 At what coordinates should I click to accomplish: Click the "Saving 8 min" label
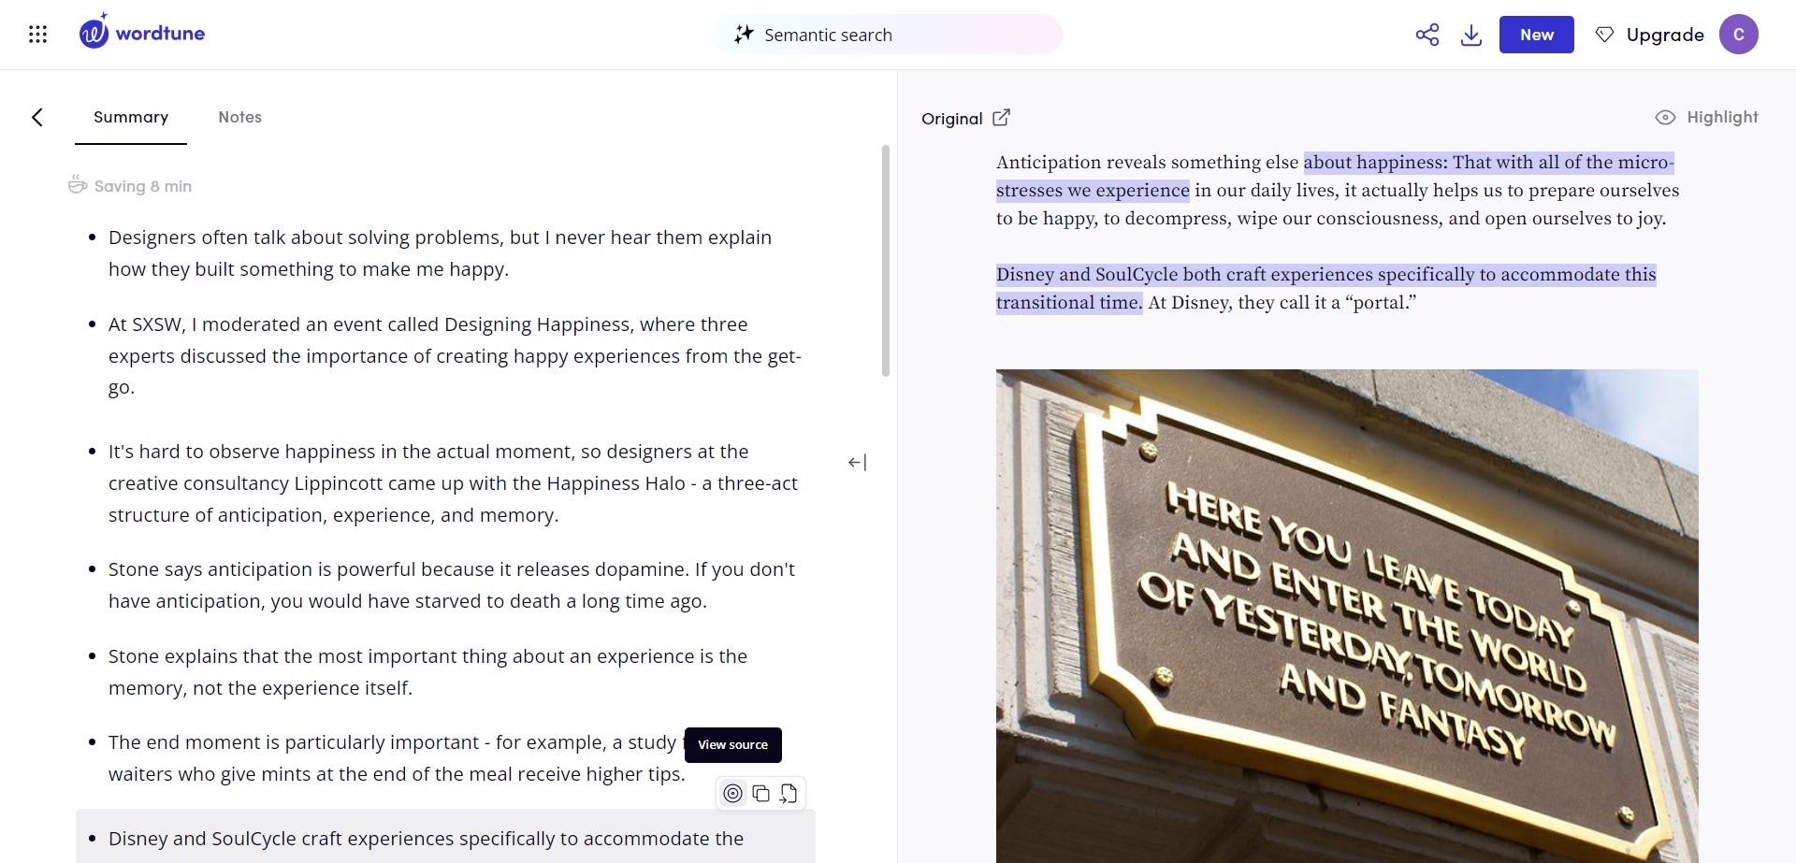[x=143, y=186]
